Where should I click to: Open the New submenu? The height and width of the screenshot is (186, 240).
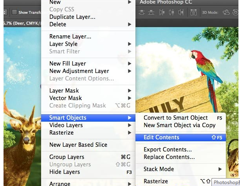88,2
